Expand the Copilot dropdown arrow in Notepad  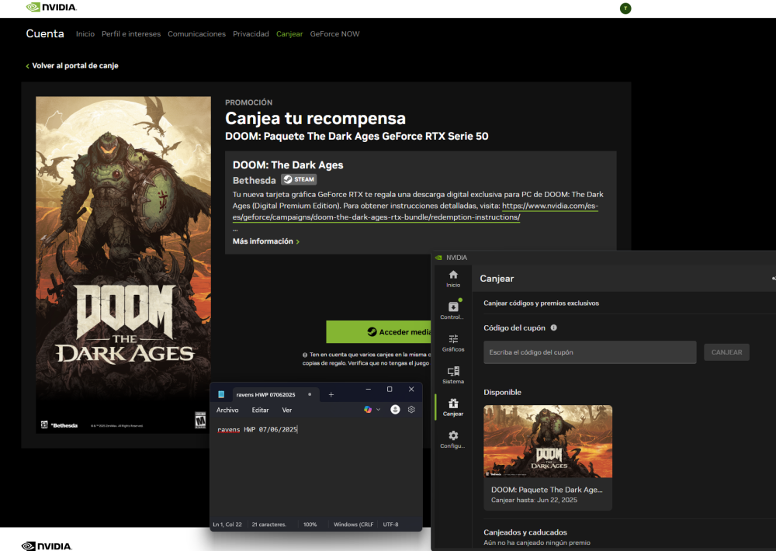tap(379, 410)
